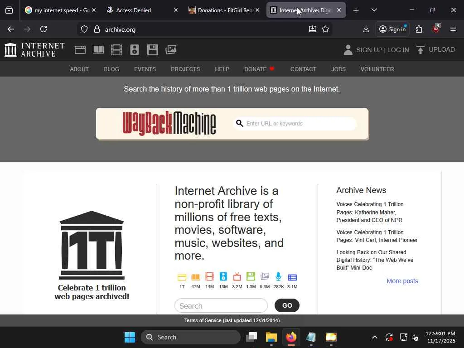The height and width of the screenshot is (348, 464).
Task: Open the PROJECTS menu item
Action: coord(185,69)
